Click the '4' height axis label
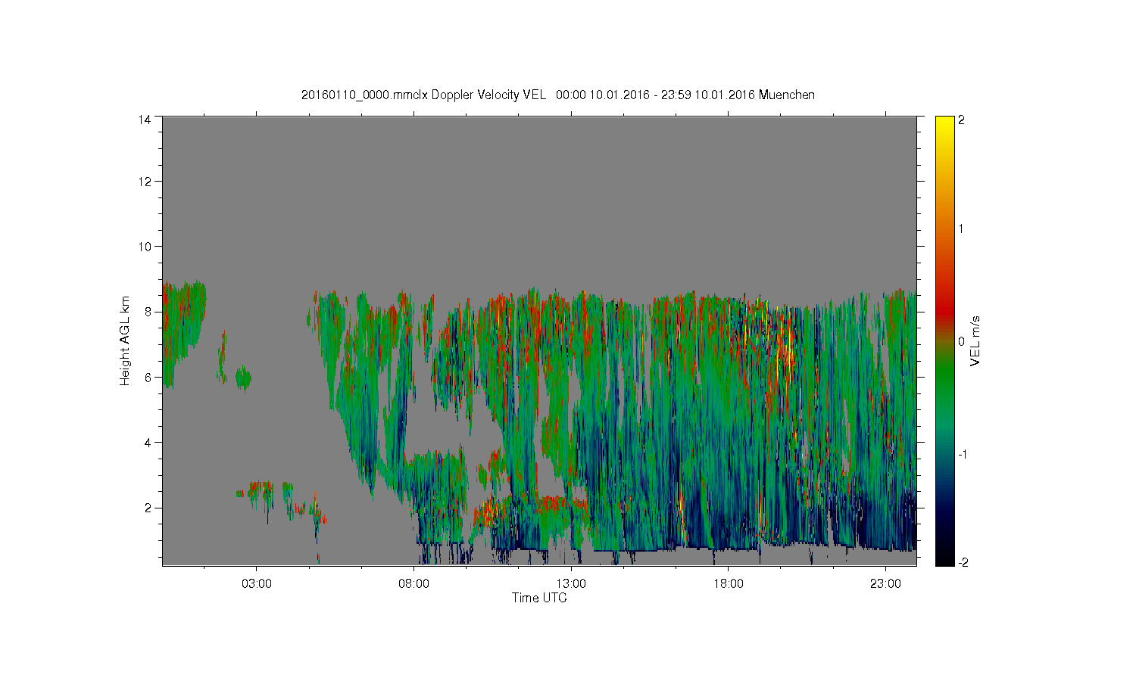The height and width of the screenshot is (681, 1136). coord(148,442)
